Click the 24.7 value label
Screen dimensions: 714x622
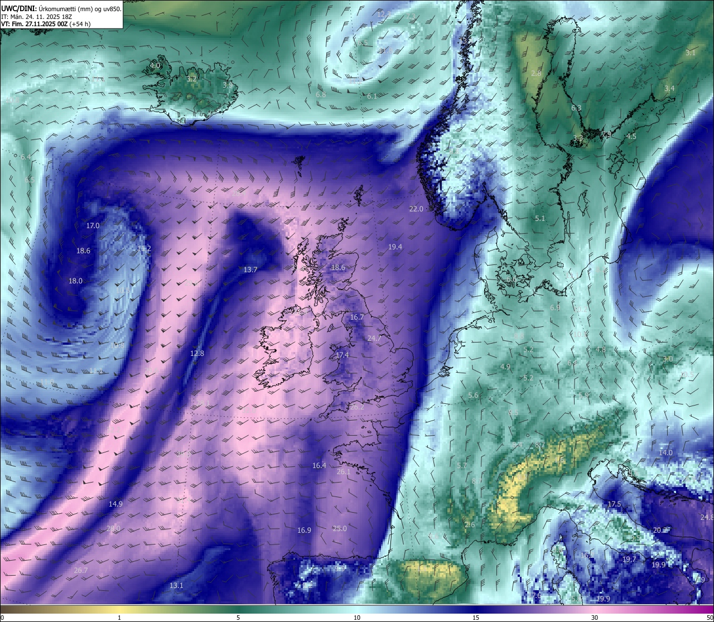(x=374, y=338)
